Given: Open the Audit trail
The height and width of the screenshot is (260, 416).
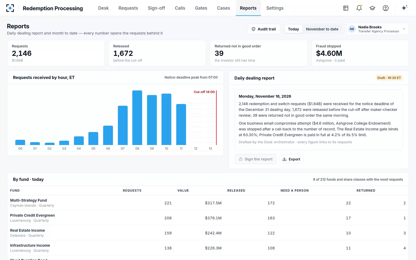Looking at the screenshot, I should pyautogui.click(x=263, y=29).
